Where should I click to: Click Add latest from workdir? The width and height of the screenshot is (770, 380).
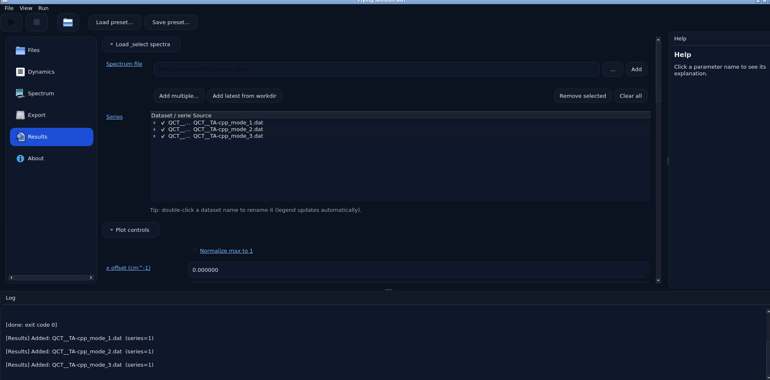pyautogui.click(x=245, y=96)
